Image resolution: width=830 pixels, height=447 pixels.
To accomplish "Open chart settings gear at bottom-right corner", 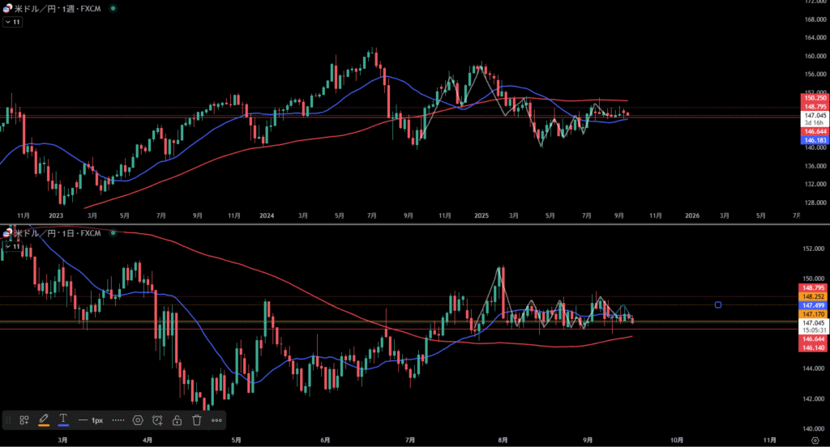I will point(815,441).
